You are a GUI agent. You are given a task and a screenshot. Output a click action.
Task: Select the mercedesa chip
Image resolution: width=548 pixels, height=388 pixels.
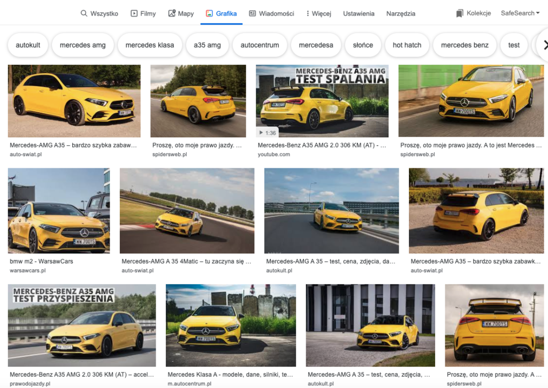pyautogui.click(x=316, y=45)
